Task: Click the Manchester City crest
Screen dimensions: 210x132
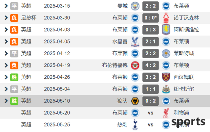Action: (x=135, y=6)
